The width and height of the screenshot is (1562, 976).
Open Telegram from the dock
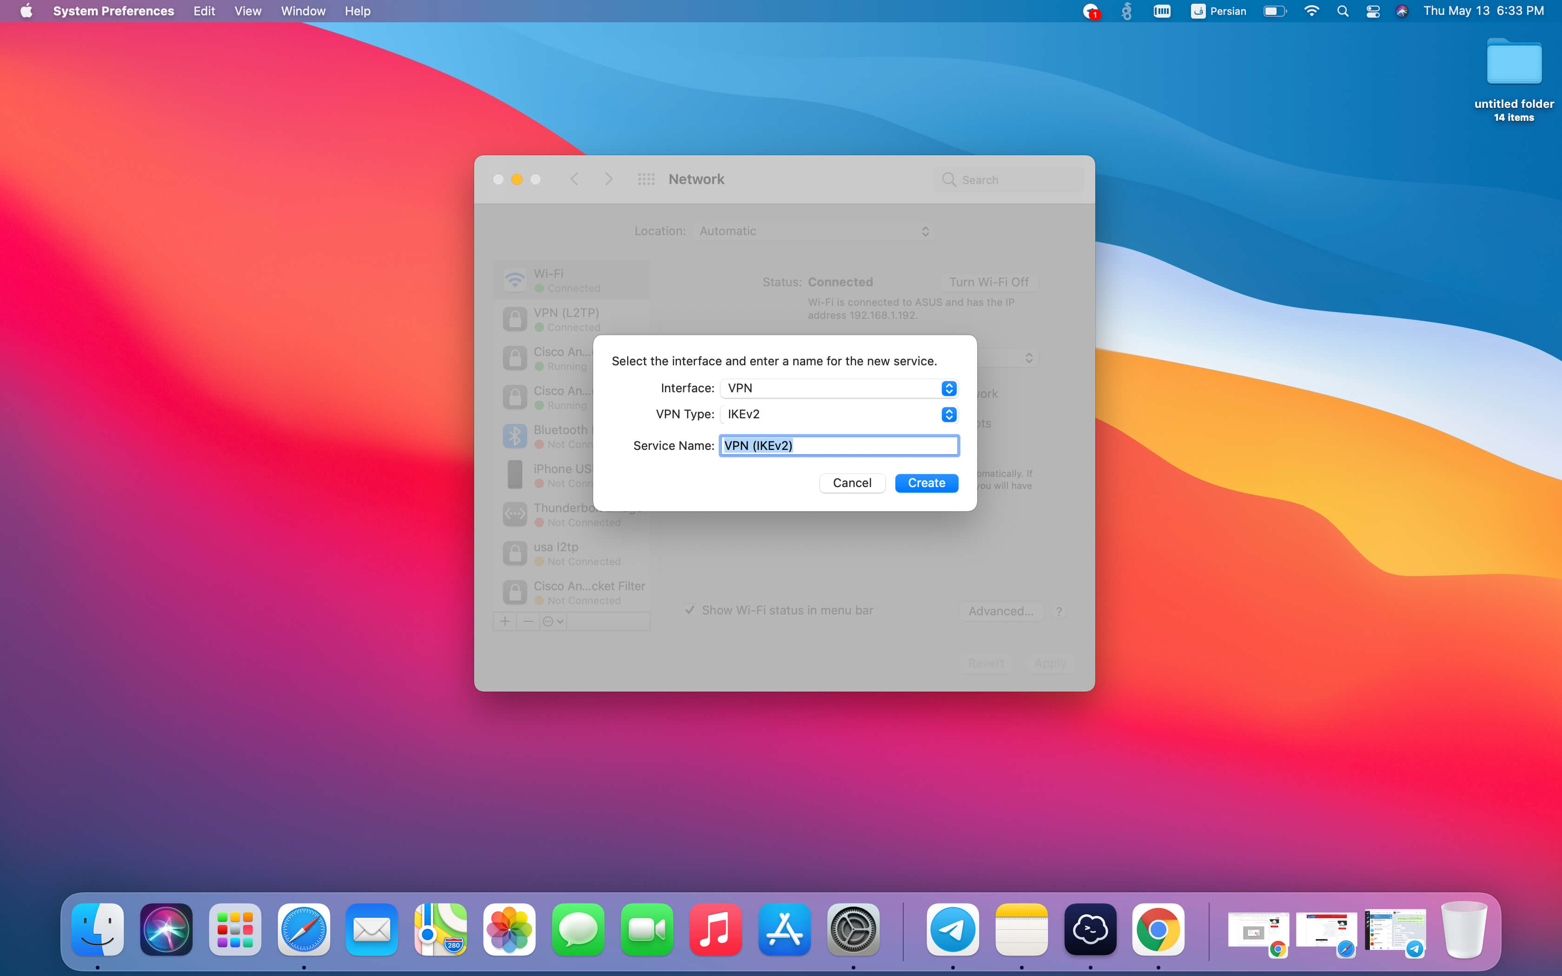(952, 929)
